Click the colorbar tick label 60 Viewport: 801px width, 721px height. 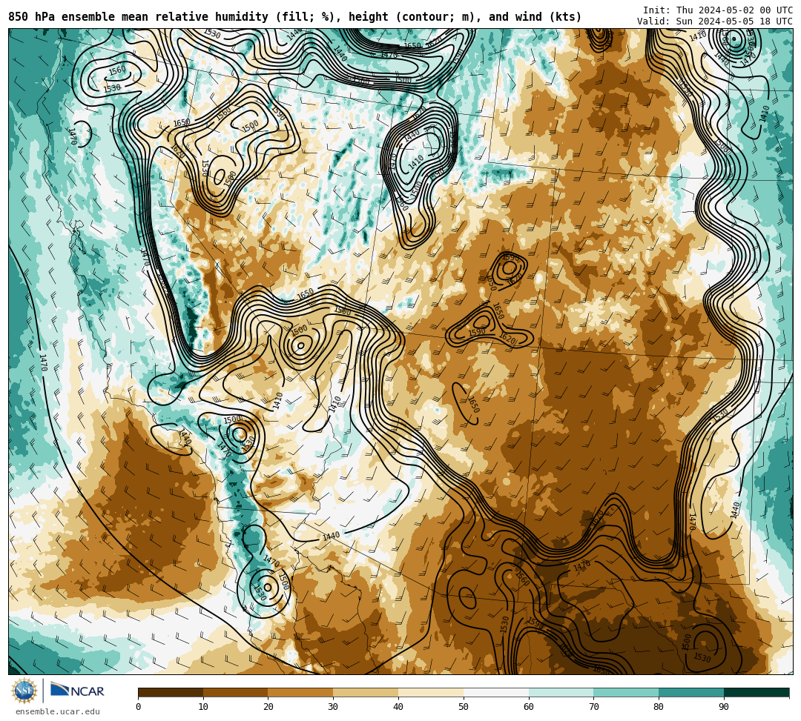pyautogui.click(x=529, y=707)
